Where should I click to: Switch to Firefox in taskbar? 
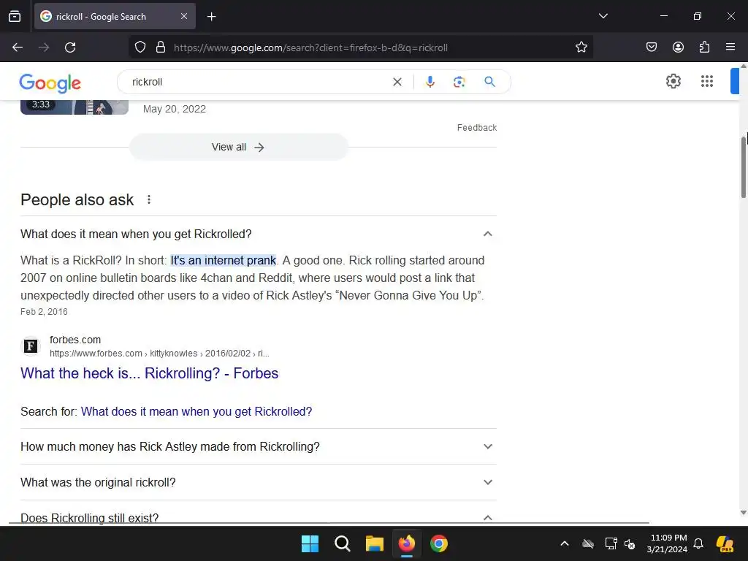tap(406, 543)
